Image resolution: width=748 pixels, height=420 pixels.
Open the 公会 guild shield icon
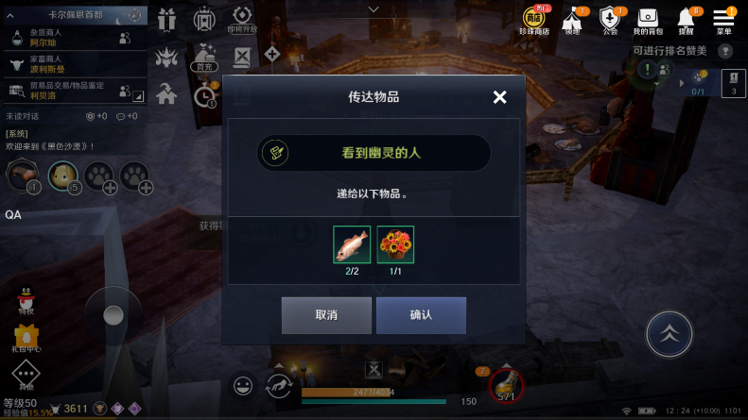coord(610,21)
